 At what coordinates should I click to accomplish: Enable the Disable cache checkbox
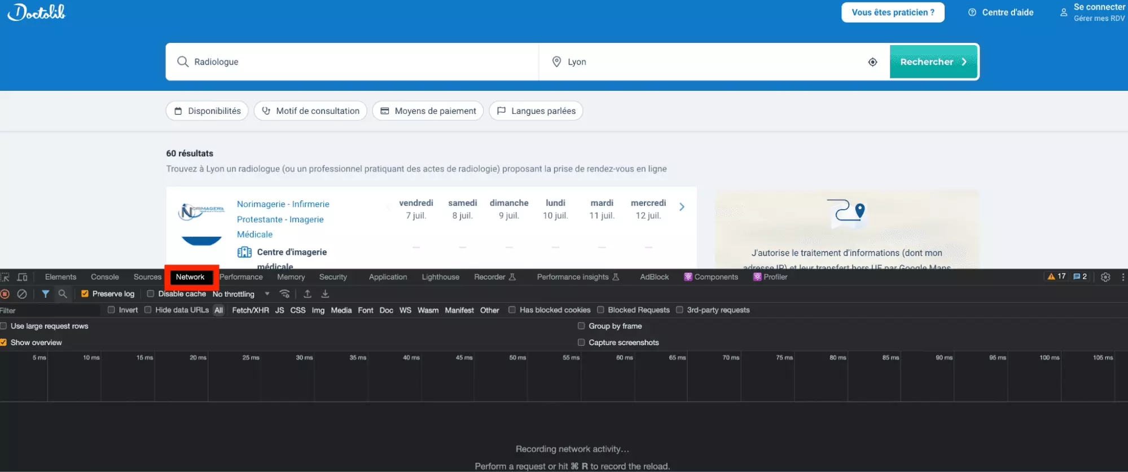[151, 294]
